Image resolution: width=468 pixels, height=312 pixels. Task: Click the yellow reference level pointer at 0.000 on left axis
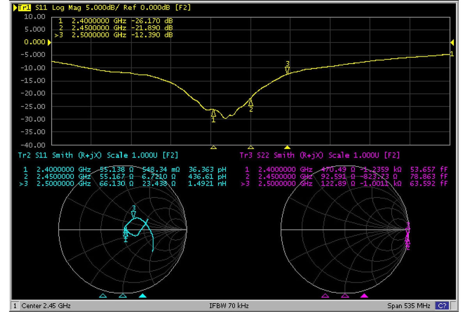(x=49, y=43)
